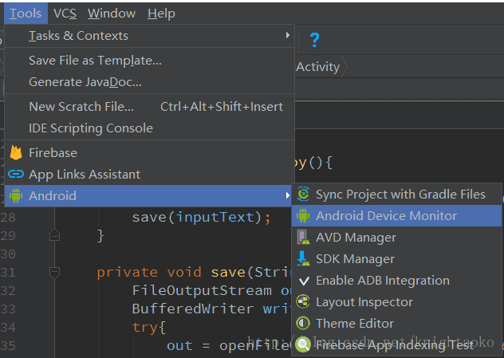Toggle Enable ADB Integration checkmark
This screenshot has width=504, height=358.
pos(303,280)
